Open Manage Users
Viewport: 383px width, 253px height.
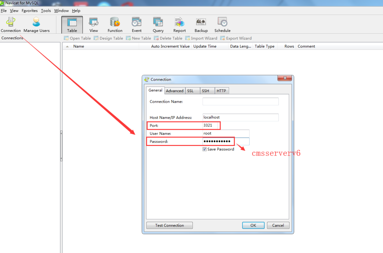click(37, 25)
